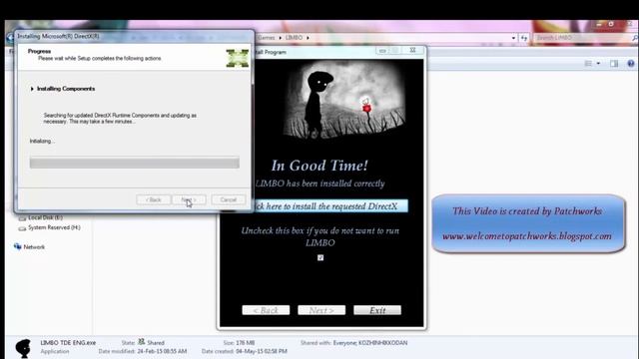Click the Next button in DirectX setup
The image size is (639, 359).
(x=189, y=199)
